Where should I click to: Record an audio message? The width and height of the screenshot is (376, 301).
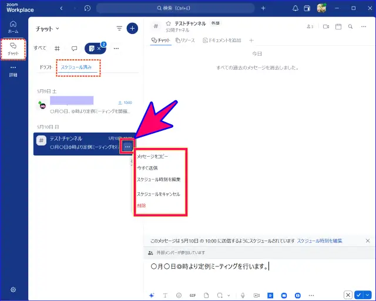(243, 296)
